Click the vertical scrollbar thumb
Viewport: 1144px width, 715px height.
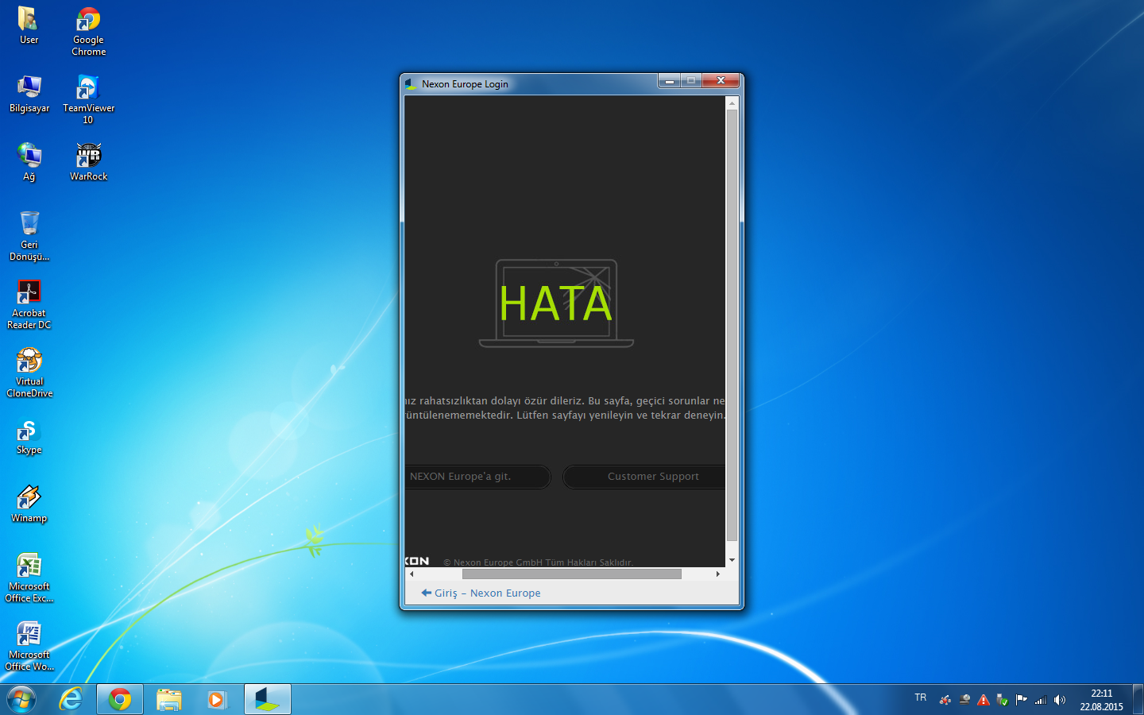pos(732,326)
